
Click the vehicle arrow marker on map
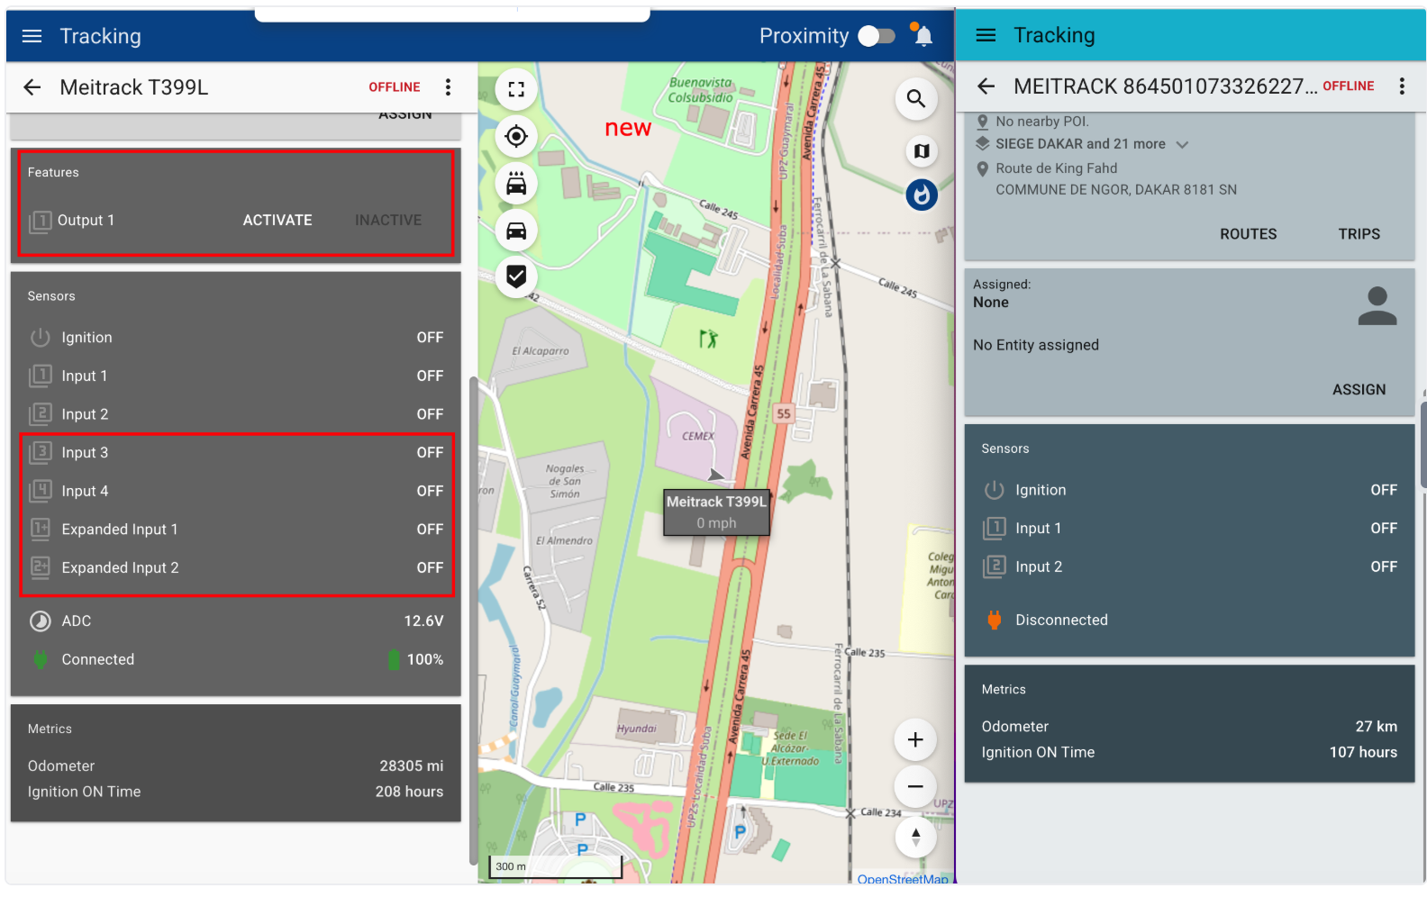pyautogui.click(x=716, y=475)
